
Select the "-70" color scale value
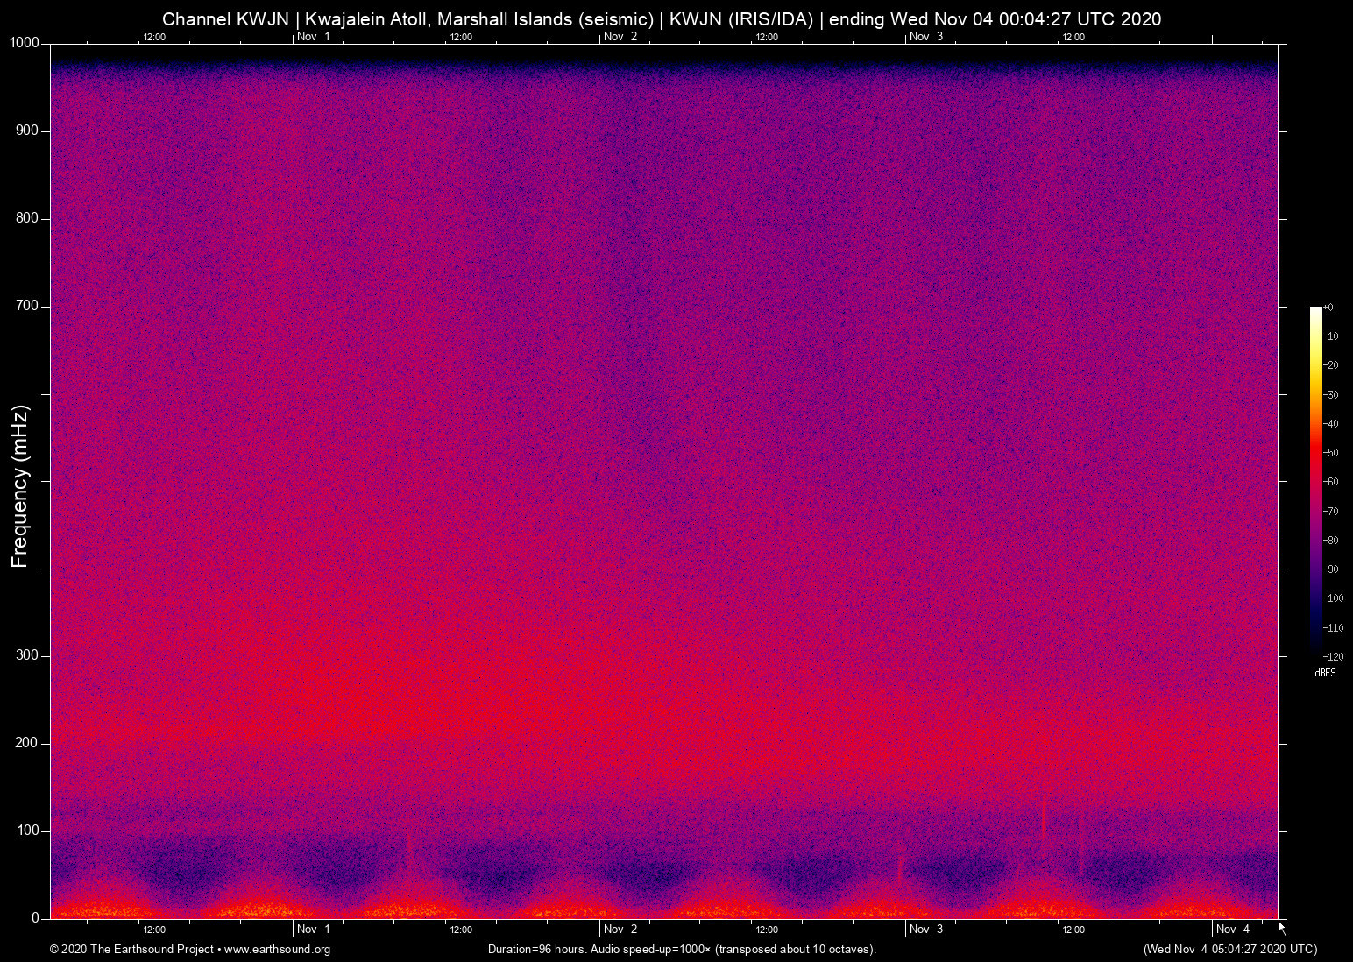tap(1331, 512)
